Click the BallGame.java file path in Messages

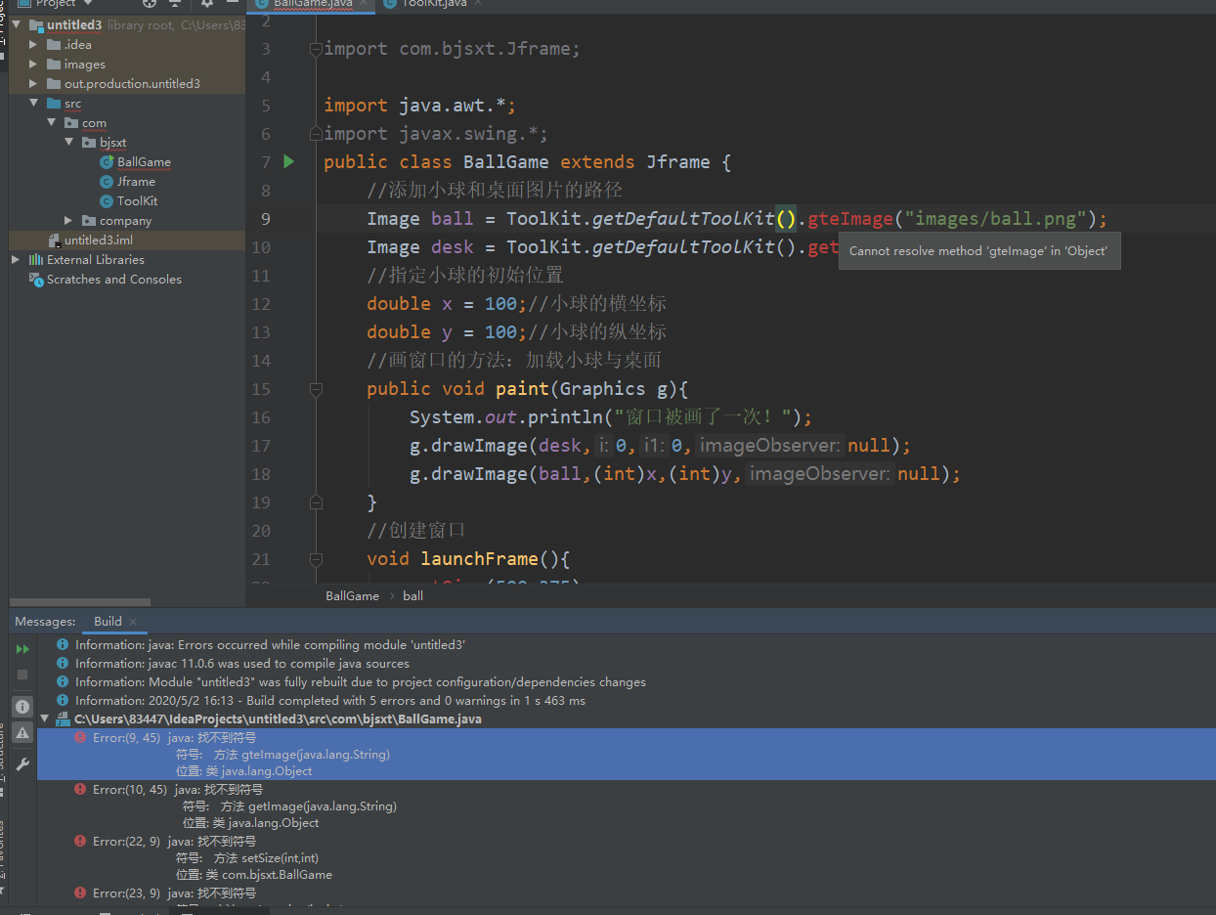coord(278,719)
